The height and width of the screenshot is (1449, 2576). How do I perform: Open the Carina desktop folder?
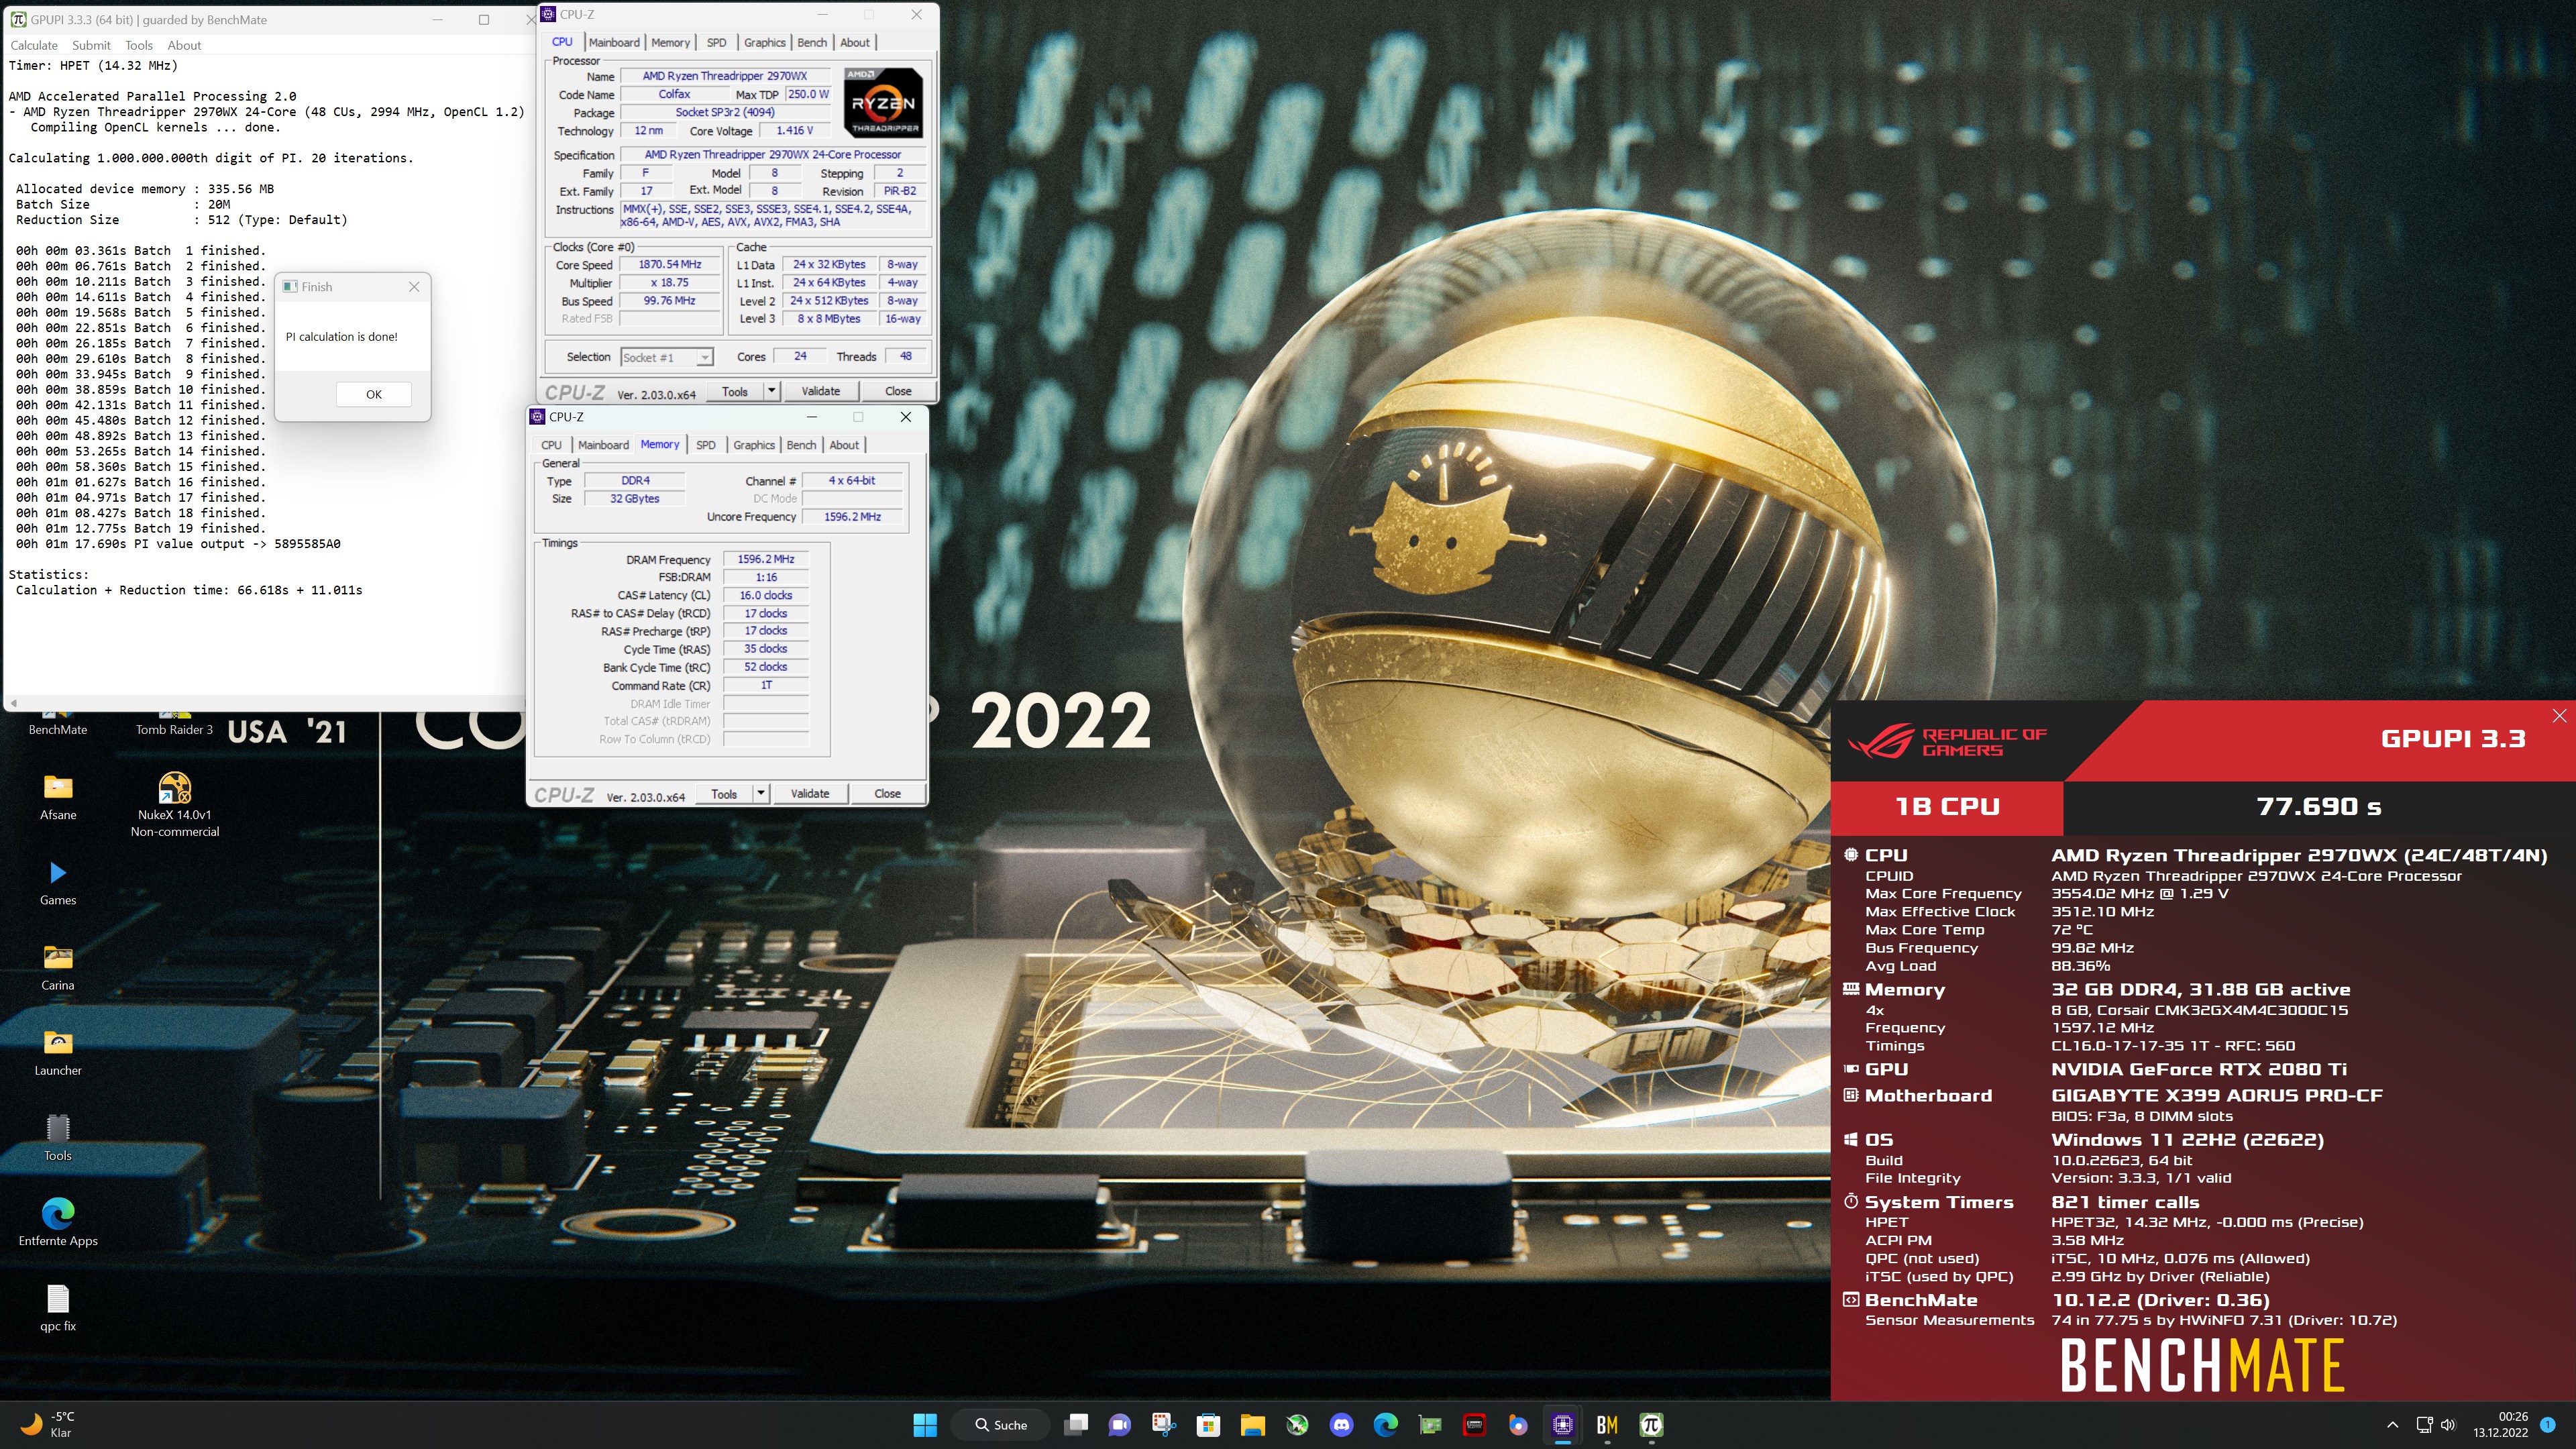[x=58, y=967]
